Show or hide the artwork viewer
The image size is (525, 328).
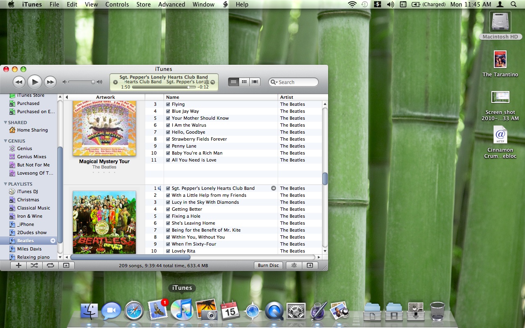[66, 265]
